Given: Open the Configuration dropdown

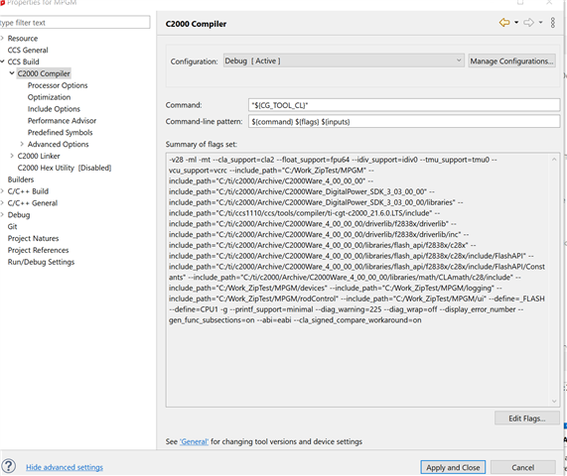Looking at the screenshot, I should click(344, 60).
